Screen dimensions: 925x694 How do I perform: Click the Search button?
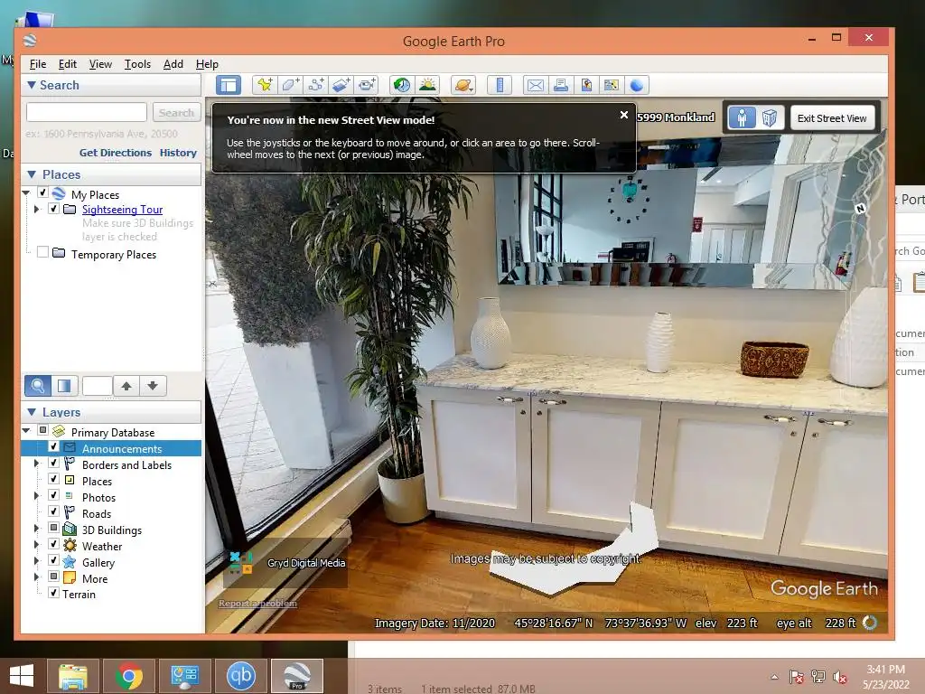coord(176,112)
